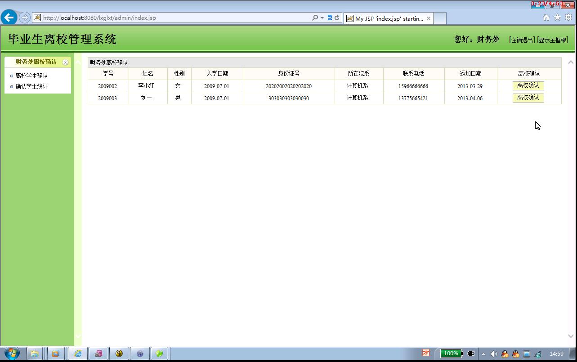Open the first QQ penguin tray icon

505,354
